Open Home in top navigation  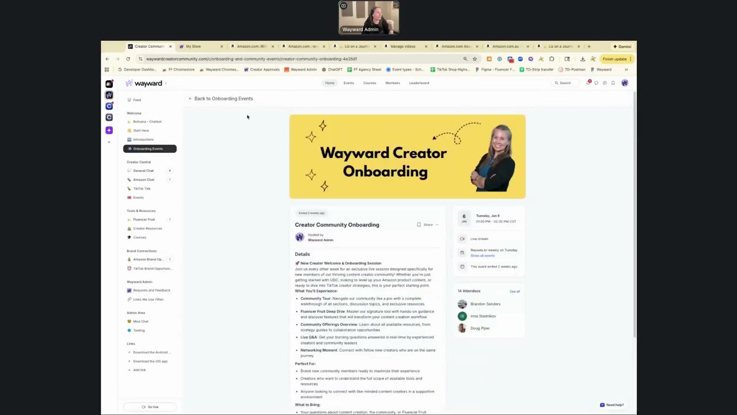click(329, 83)
